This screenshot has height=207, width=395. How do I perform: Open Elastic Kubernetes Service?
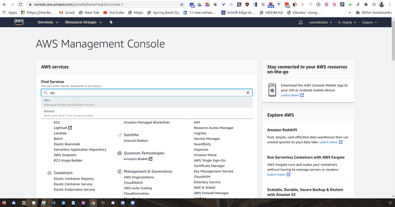pos(74,189)
